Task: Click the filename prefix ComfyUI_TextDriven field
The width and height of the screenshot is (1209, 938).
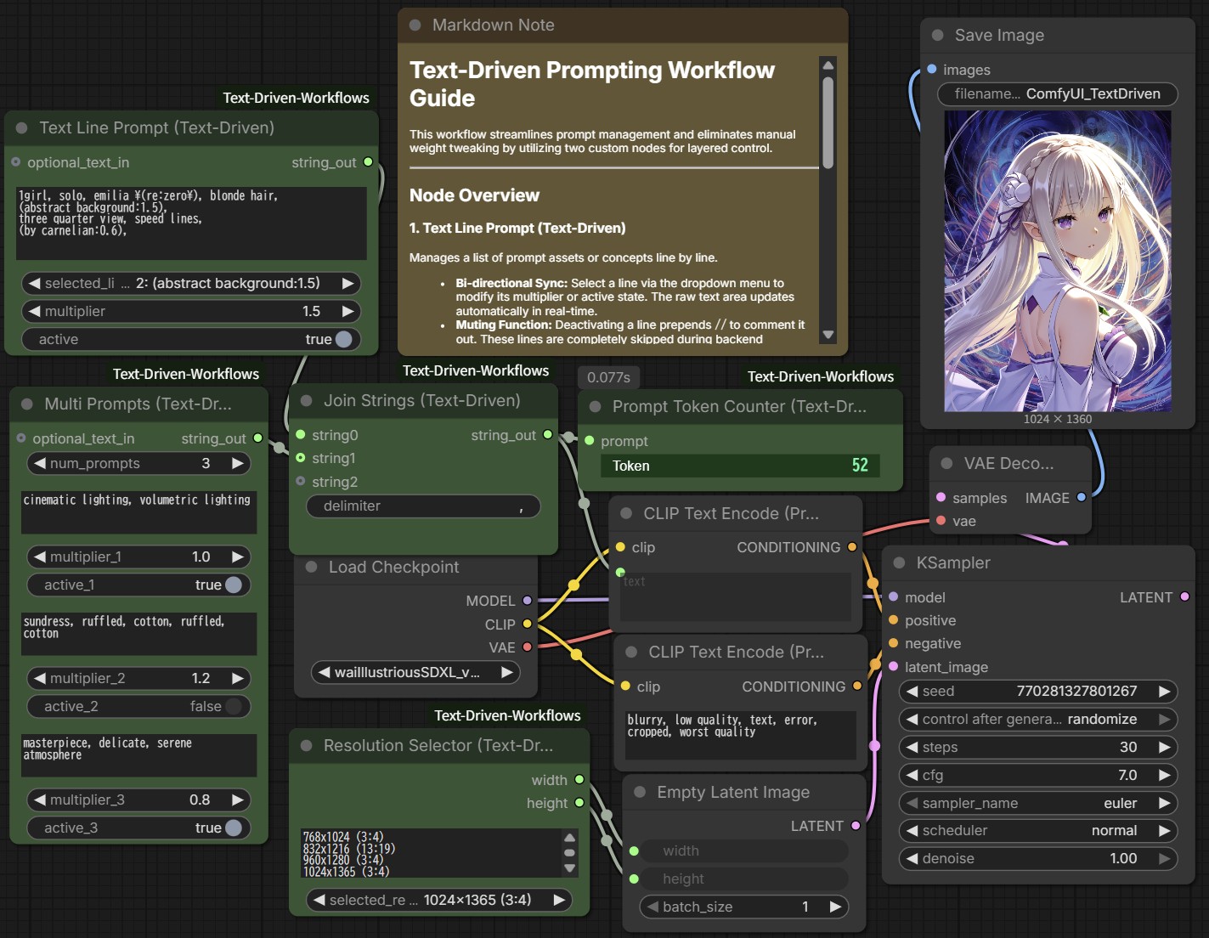Action: (1058, 94)
